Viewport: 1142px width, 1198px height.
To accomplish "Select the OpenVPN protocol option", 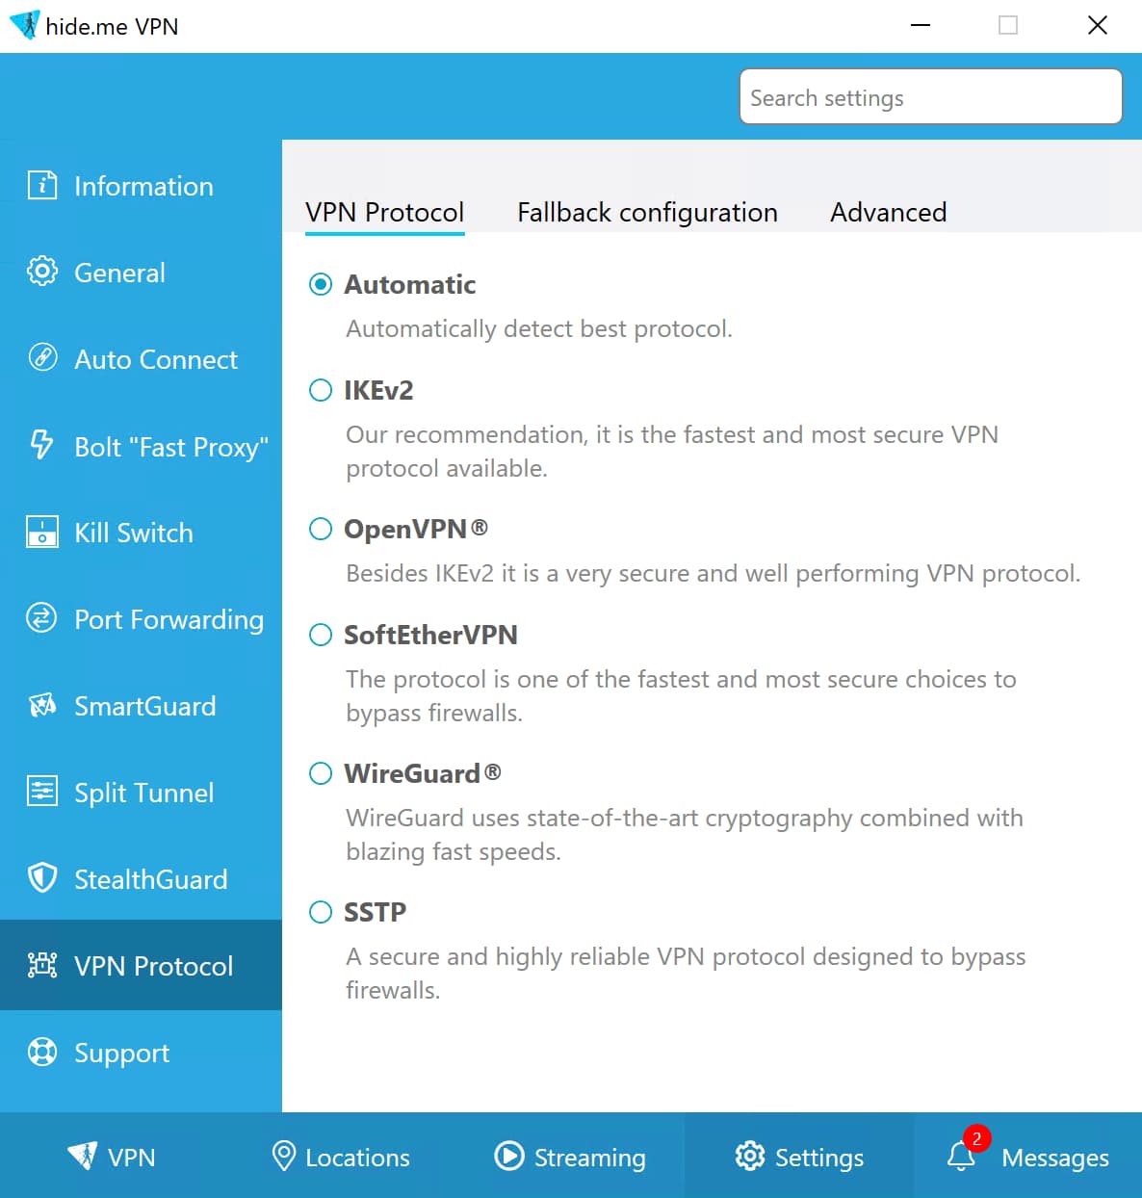I will [x=321, y=529].
